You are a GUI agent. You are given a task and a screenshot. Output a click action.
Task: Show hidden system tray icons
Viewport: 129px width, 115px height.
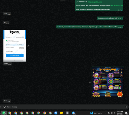click(x=106, y=113)
